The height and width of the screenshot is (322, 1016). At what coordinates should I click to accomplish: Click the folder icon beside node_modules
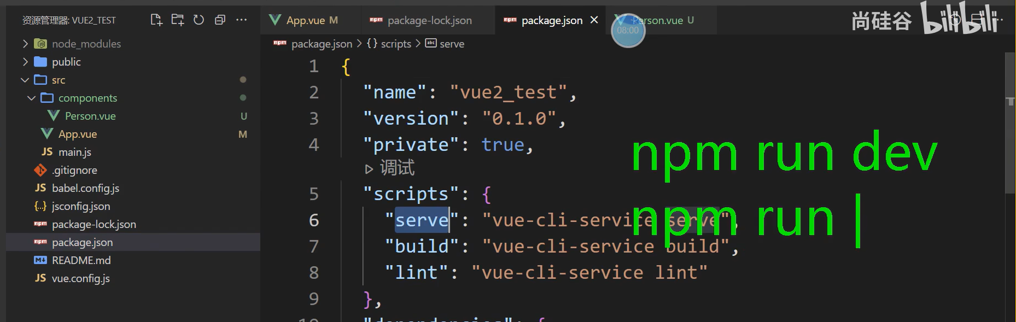click(40, 44)
